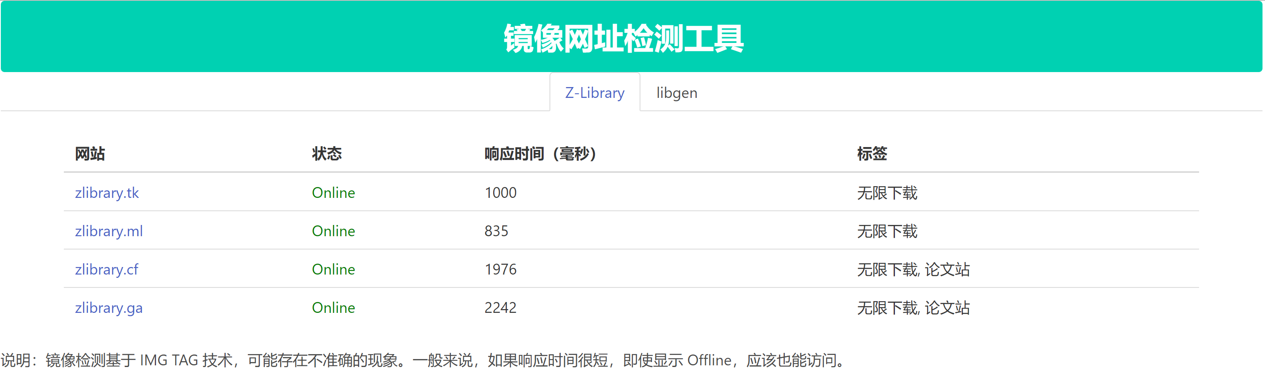Click the 2242 response time value
The image size is (1265, 392).
(500, 307)
